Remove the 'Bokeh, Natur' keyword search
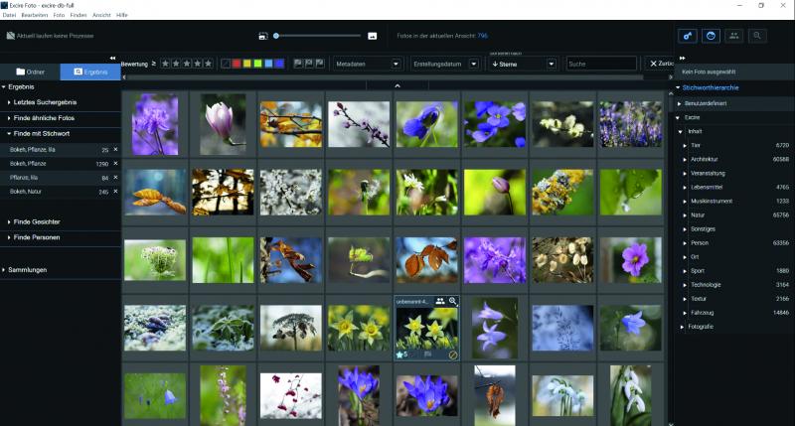Image resolution: width=795 pixels, height=426 pixels. pos(115,192)
